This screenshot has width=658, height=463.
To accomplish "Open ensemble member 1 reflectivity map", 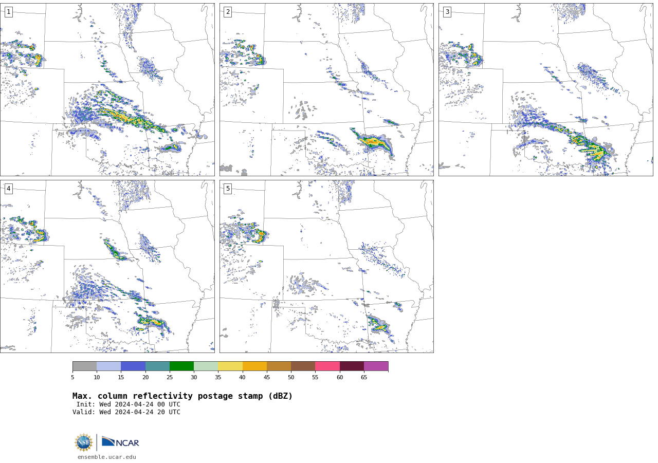I will coord(107,89).
